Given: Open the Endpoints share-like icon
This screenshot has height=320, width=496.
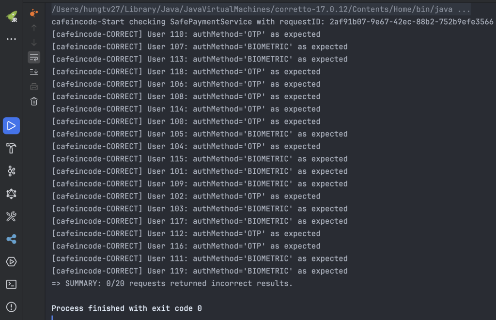Looking at the screenshot, I should tap(12, 239).
